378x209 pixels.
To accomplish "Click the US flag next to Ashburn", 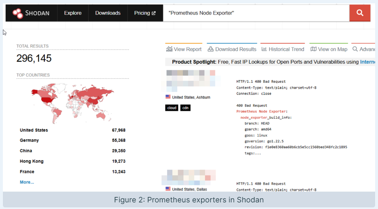I will point(168,97).
